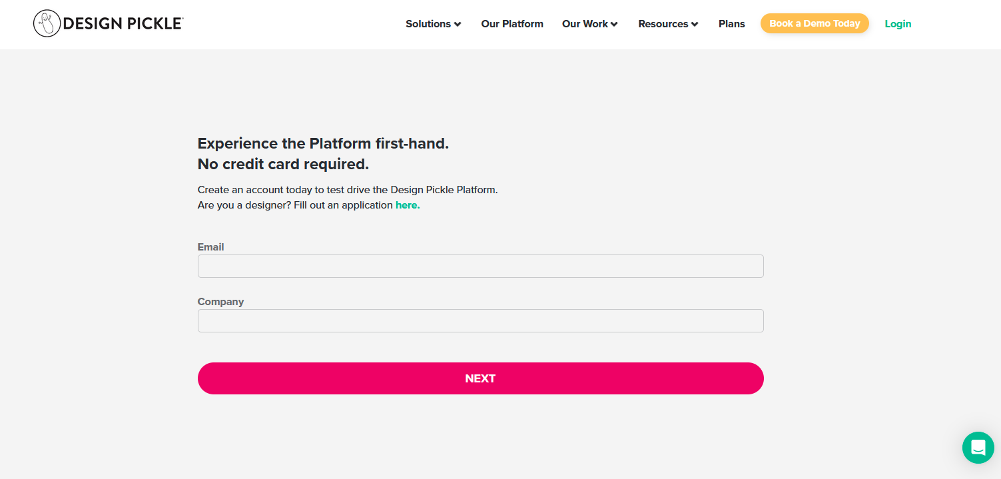Viewport: 1001px width, 479px height.
Task: Expand the chevron arrow beside Solutions
Action: (458, 25)
